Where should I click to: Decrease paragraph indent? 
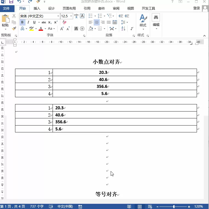[121, 16]
